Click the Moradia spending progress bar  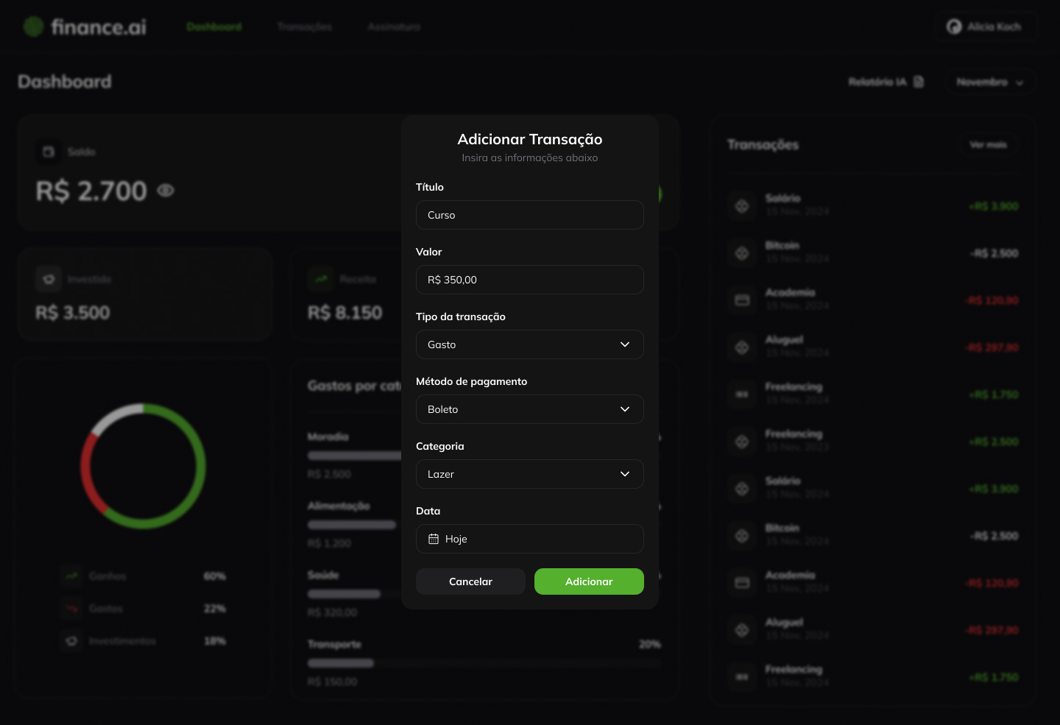(x=355, y=456)
